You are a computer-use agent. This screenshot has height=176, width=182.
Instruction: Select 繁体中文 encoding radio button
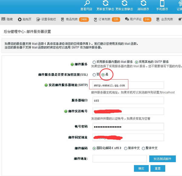pos(143,148)
